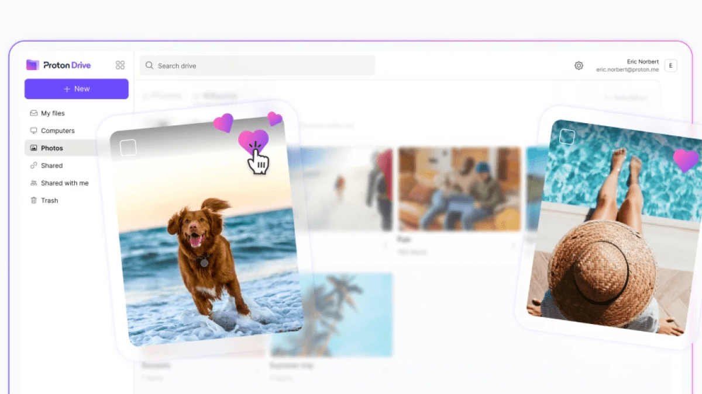Open the straw hat pool photo
This screenshot has width=702, height=394.
[x=614, y=228]
